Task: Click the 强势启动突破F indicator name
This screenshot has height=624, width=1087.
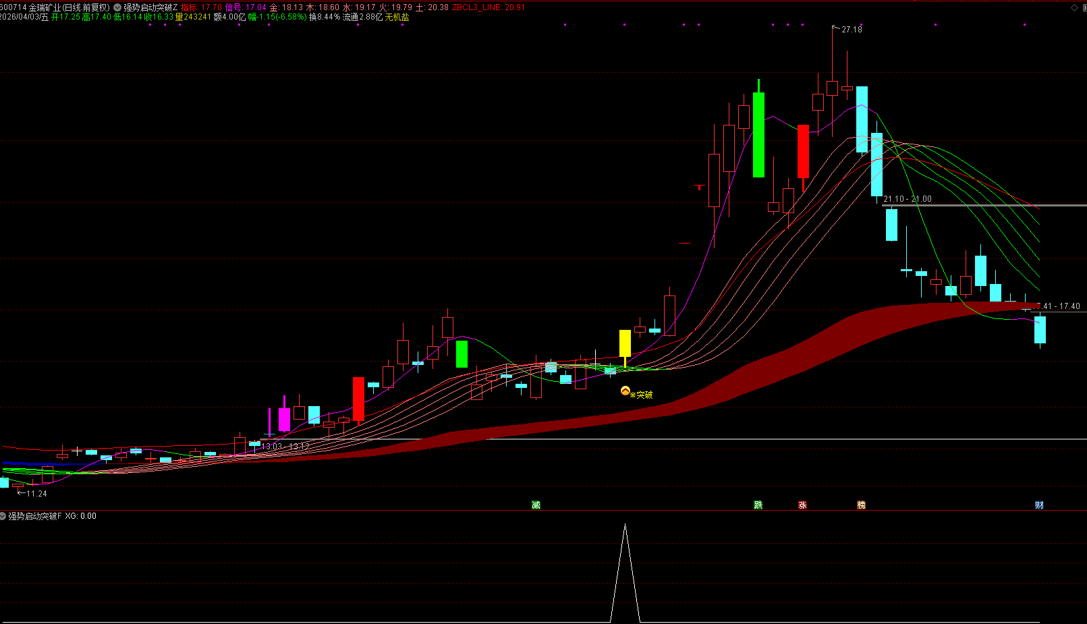Action: click(35, 516)
